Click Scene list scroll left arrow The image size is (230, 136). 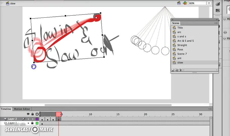pyautogui.click(x=184, y=70)
